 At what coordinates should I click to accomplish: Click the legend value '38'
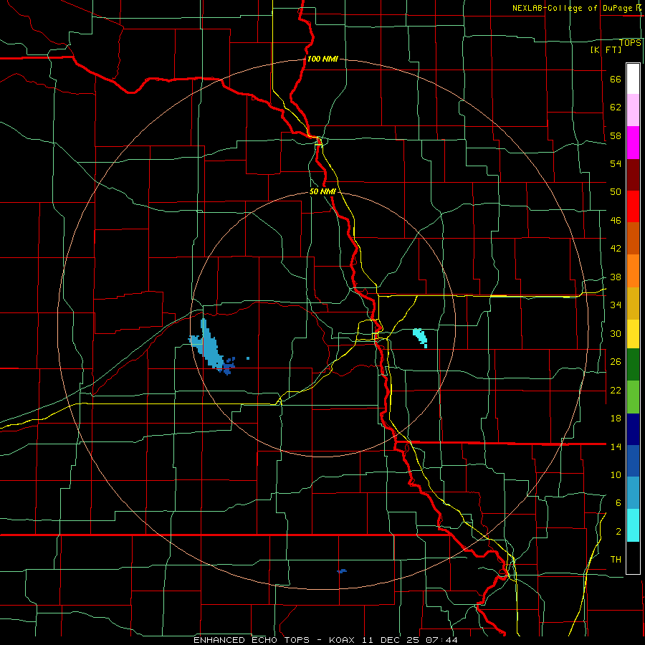[616, 277]
